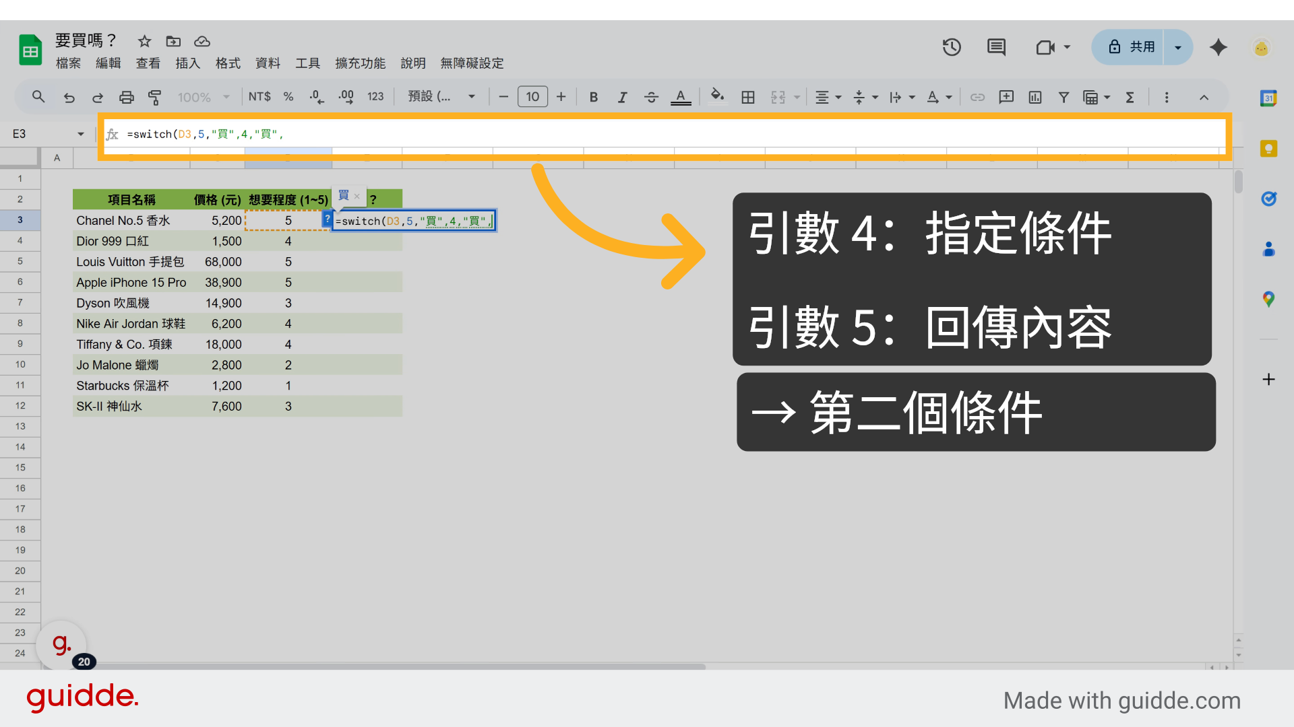
Task: Format as currency NT$ button
Action: (259, 97)
